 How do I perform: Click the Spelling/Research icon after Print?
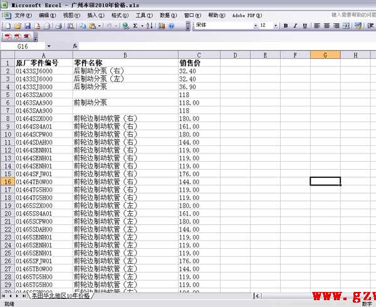coord(70,26)
